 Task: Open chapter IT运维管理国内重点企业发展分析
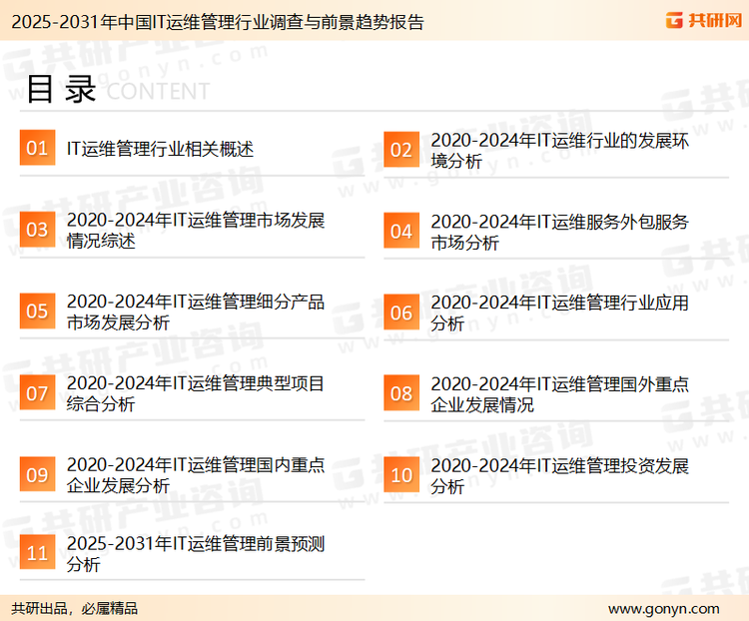point(196,475)
